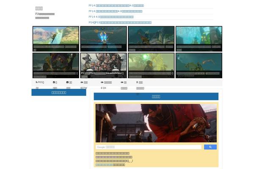Open the gamepad nav item labeled 8 DX
This screenshot has height=169, width=254.
point(106,85)
